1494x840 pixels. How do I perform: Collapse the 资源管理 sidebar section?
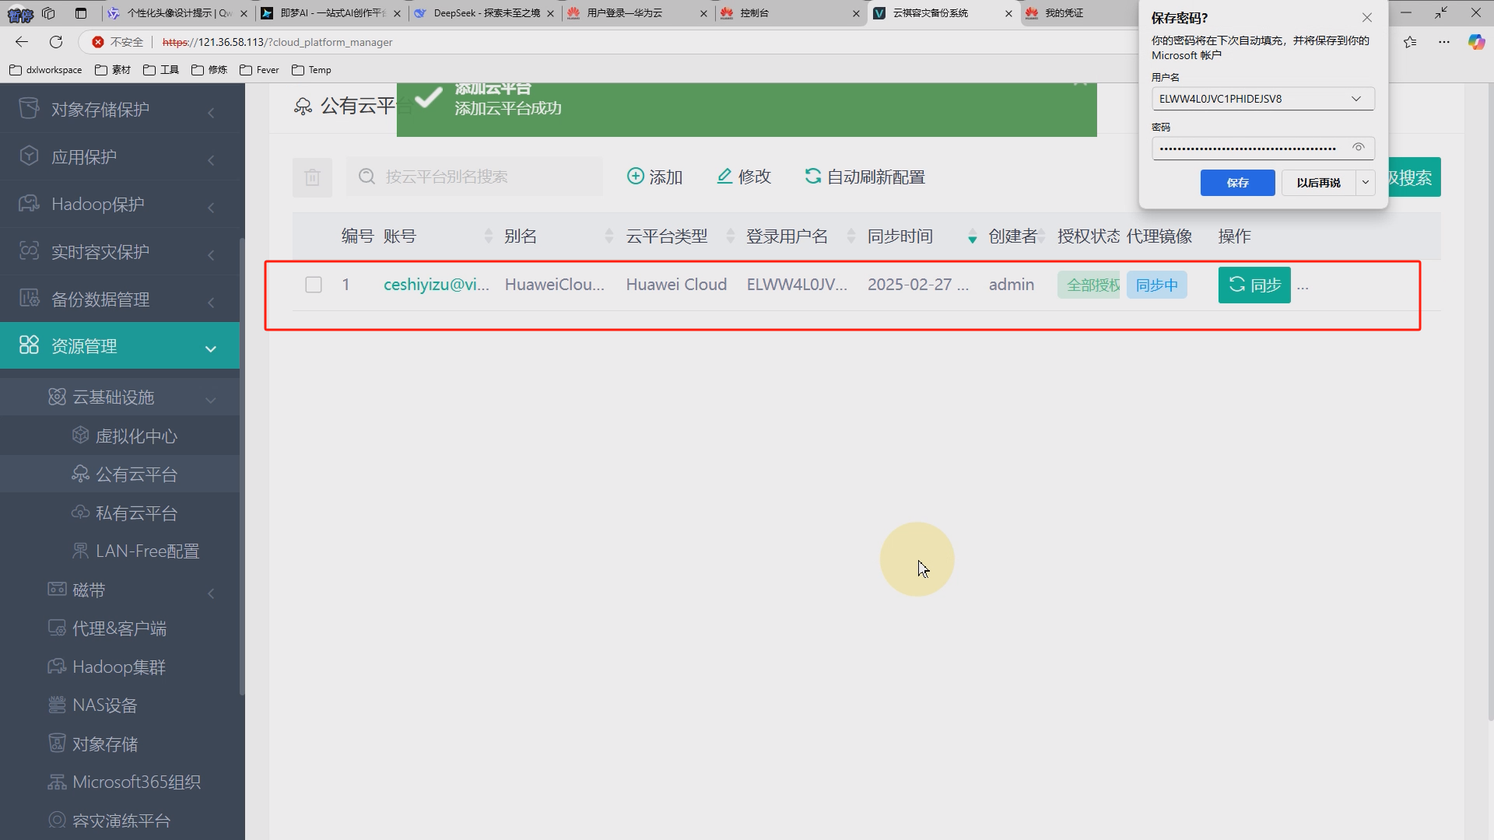click(x=211, y=348)
